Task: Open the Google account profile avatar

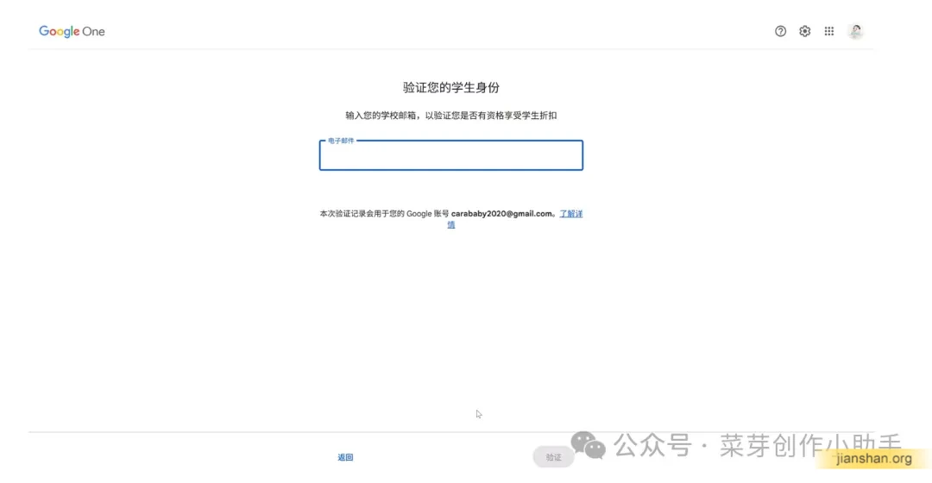Action: pyautogui.click(x=855, y=32)
